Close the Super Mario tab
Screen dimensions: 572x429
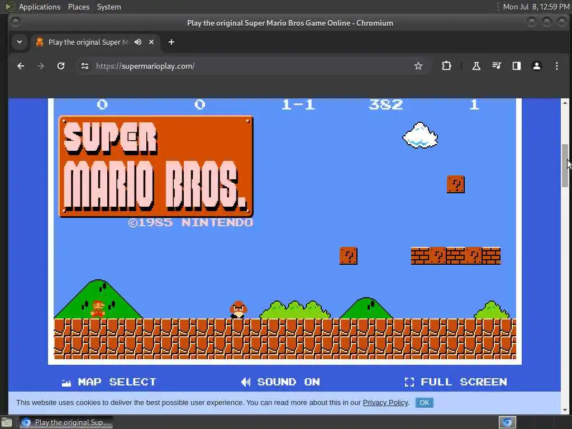pyautogui.click(x=151, y=42)
